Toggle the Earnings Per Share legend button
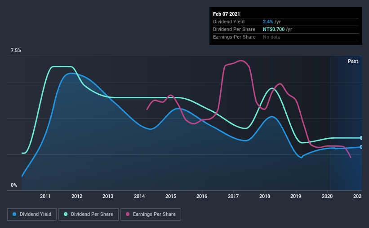The width and height of the screenshot is (369, 228). pos(151,215)
